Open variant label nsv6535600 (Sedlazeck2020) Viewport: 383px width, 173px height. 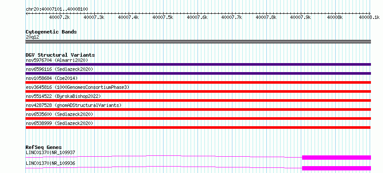[59, 114]
